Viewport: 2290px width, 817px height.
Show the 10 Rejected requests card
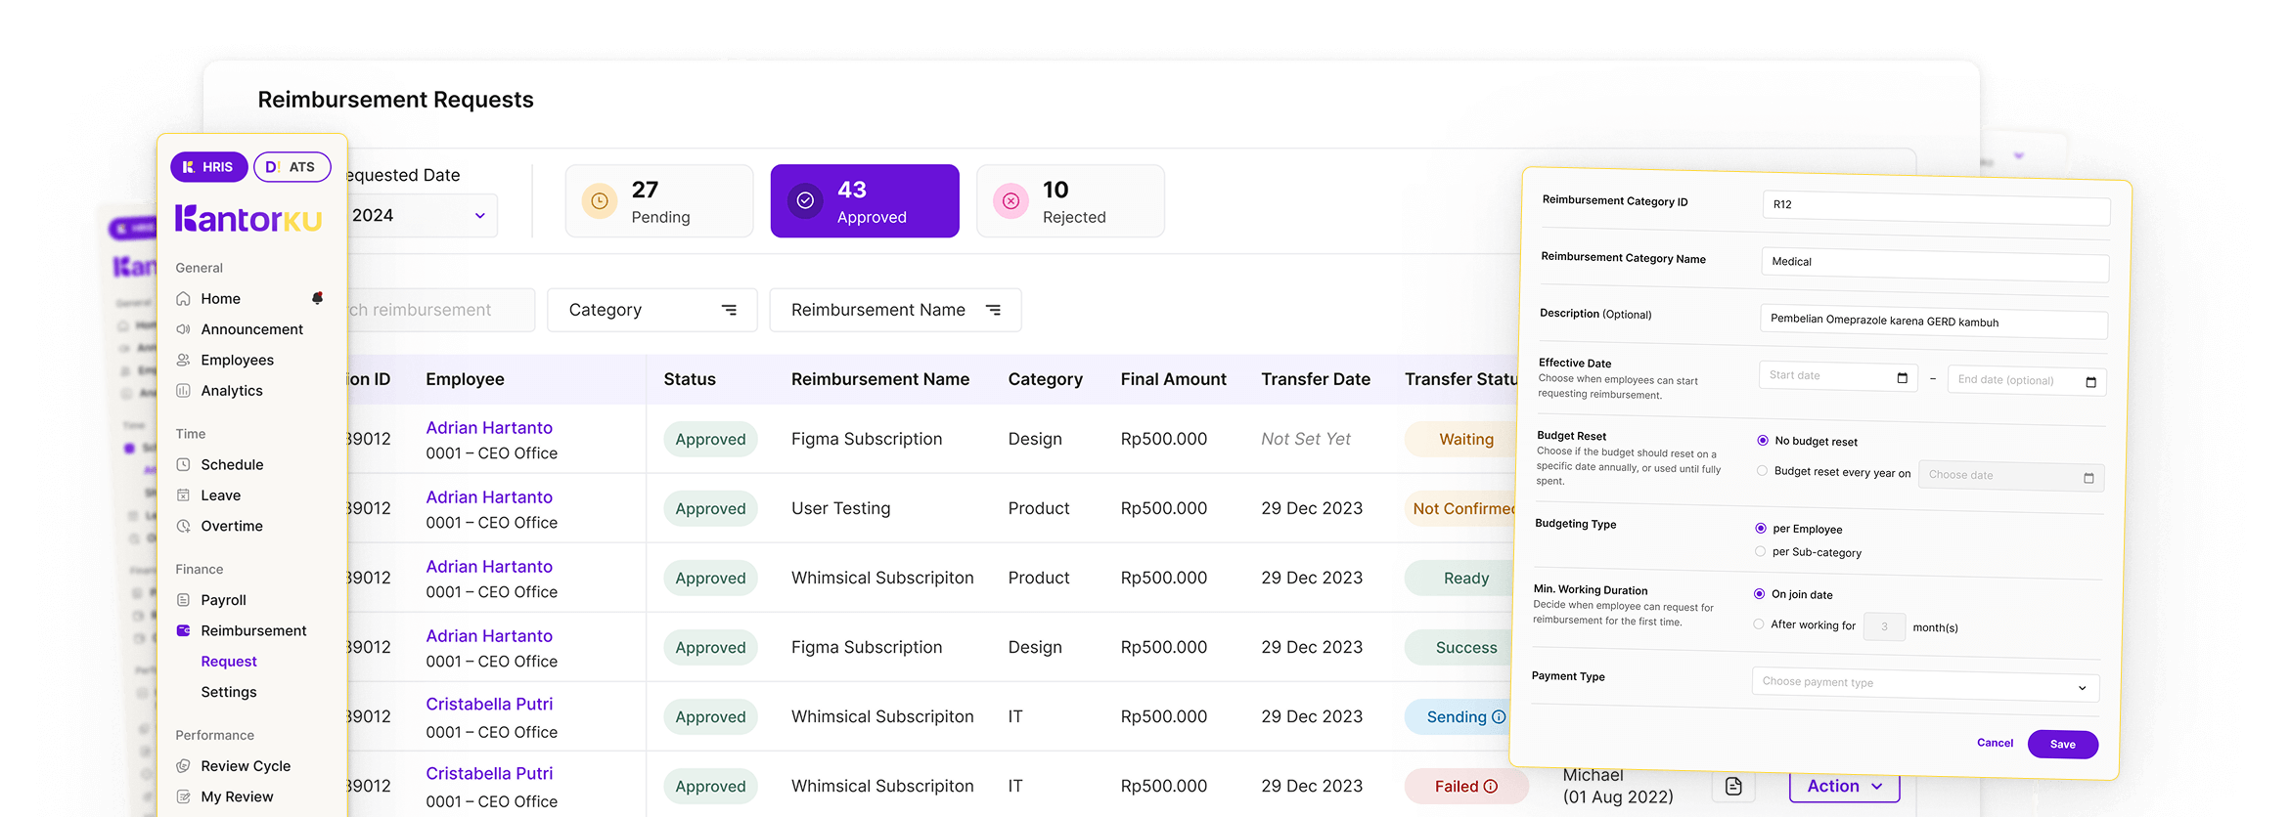pos(1070,201)
